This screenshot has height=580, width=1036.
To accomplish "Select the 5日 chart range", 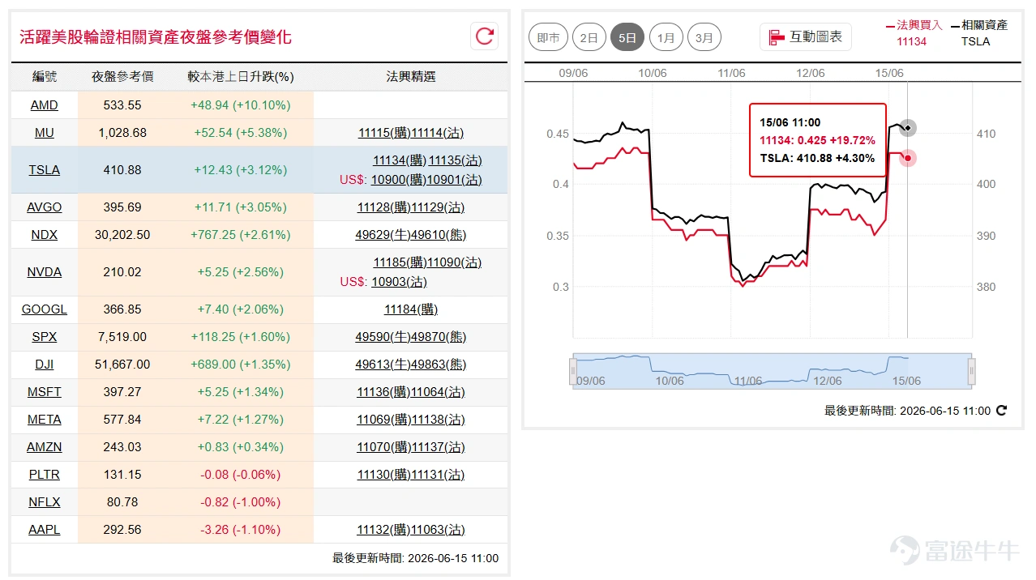I will point(627,37).
